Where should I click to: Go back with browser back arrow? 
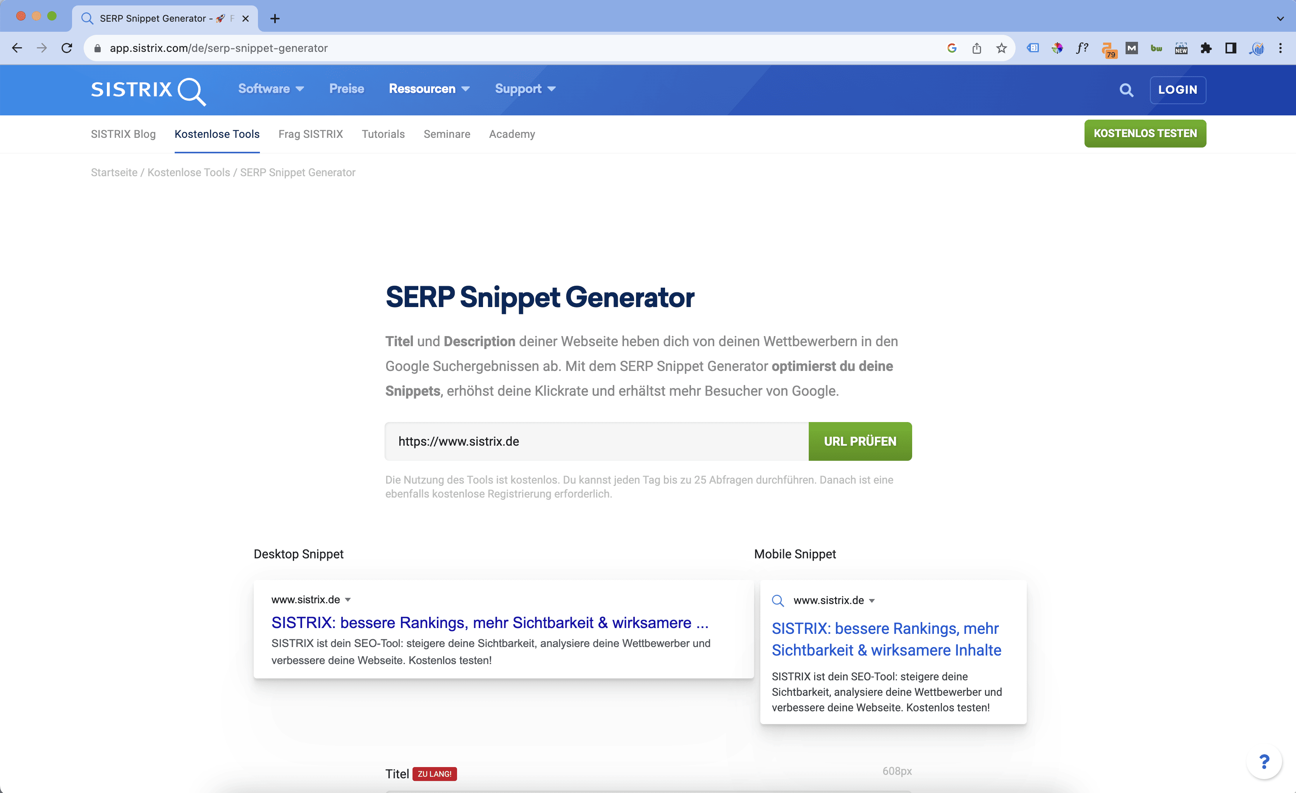(17, 48)
